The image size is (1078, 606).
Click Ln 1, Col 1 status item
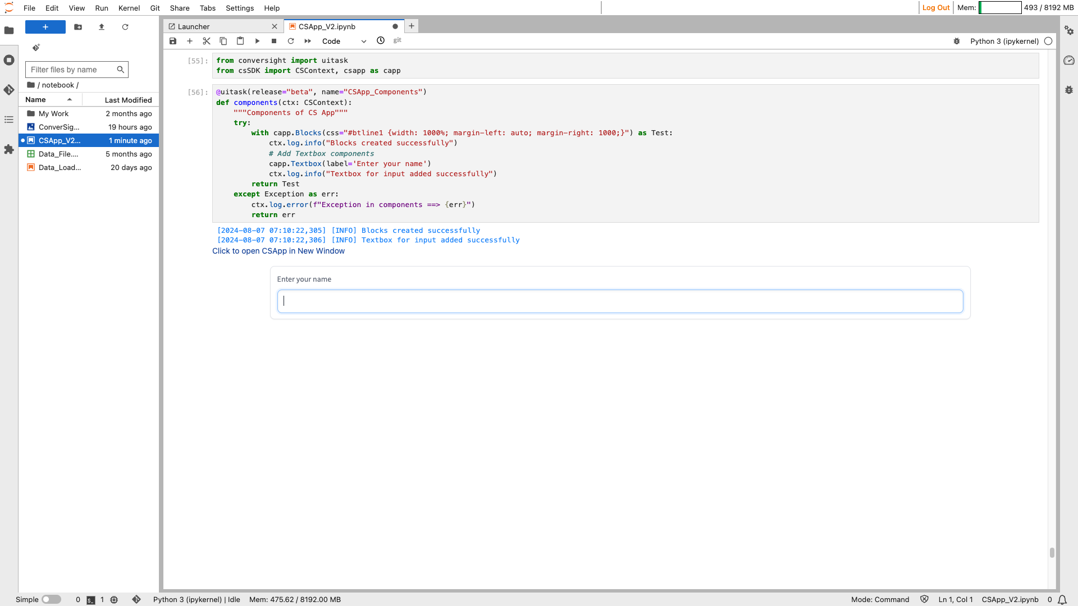point(956,599)
